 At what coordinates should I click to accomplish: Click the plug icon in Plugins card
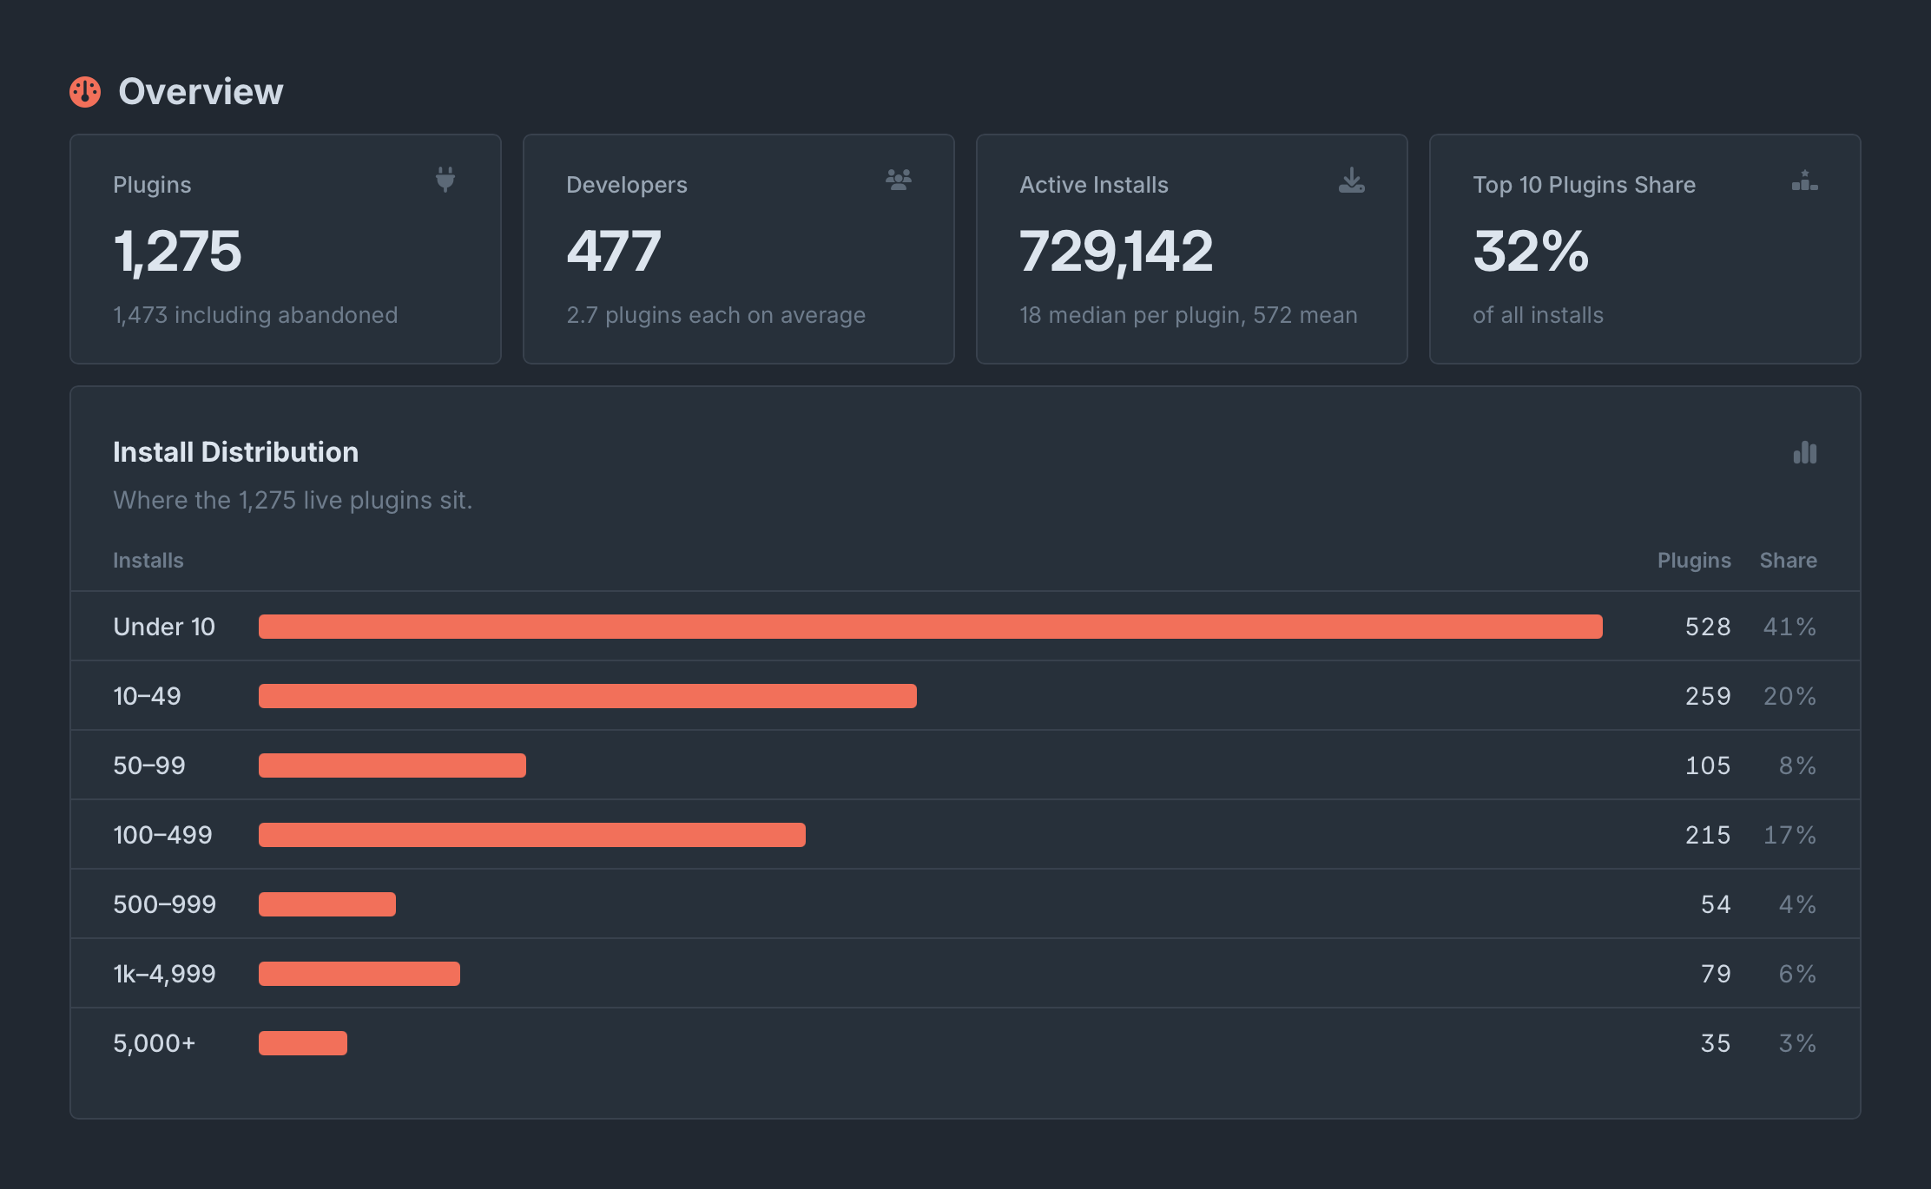445,180
